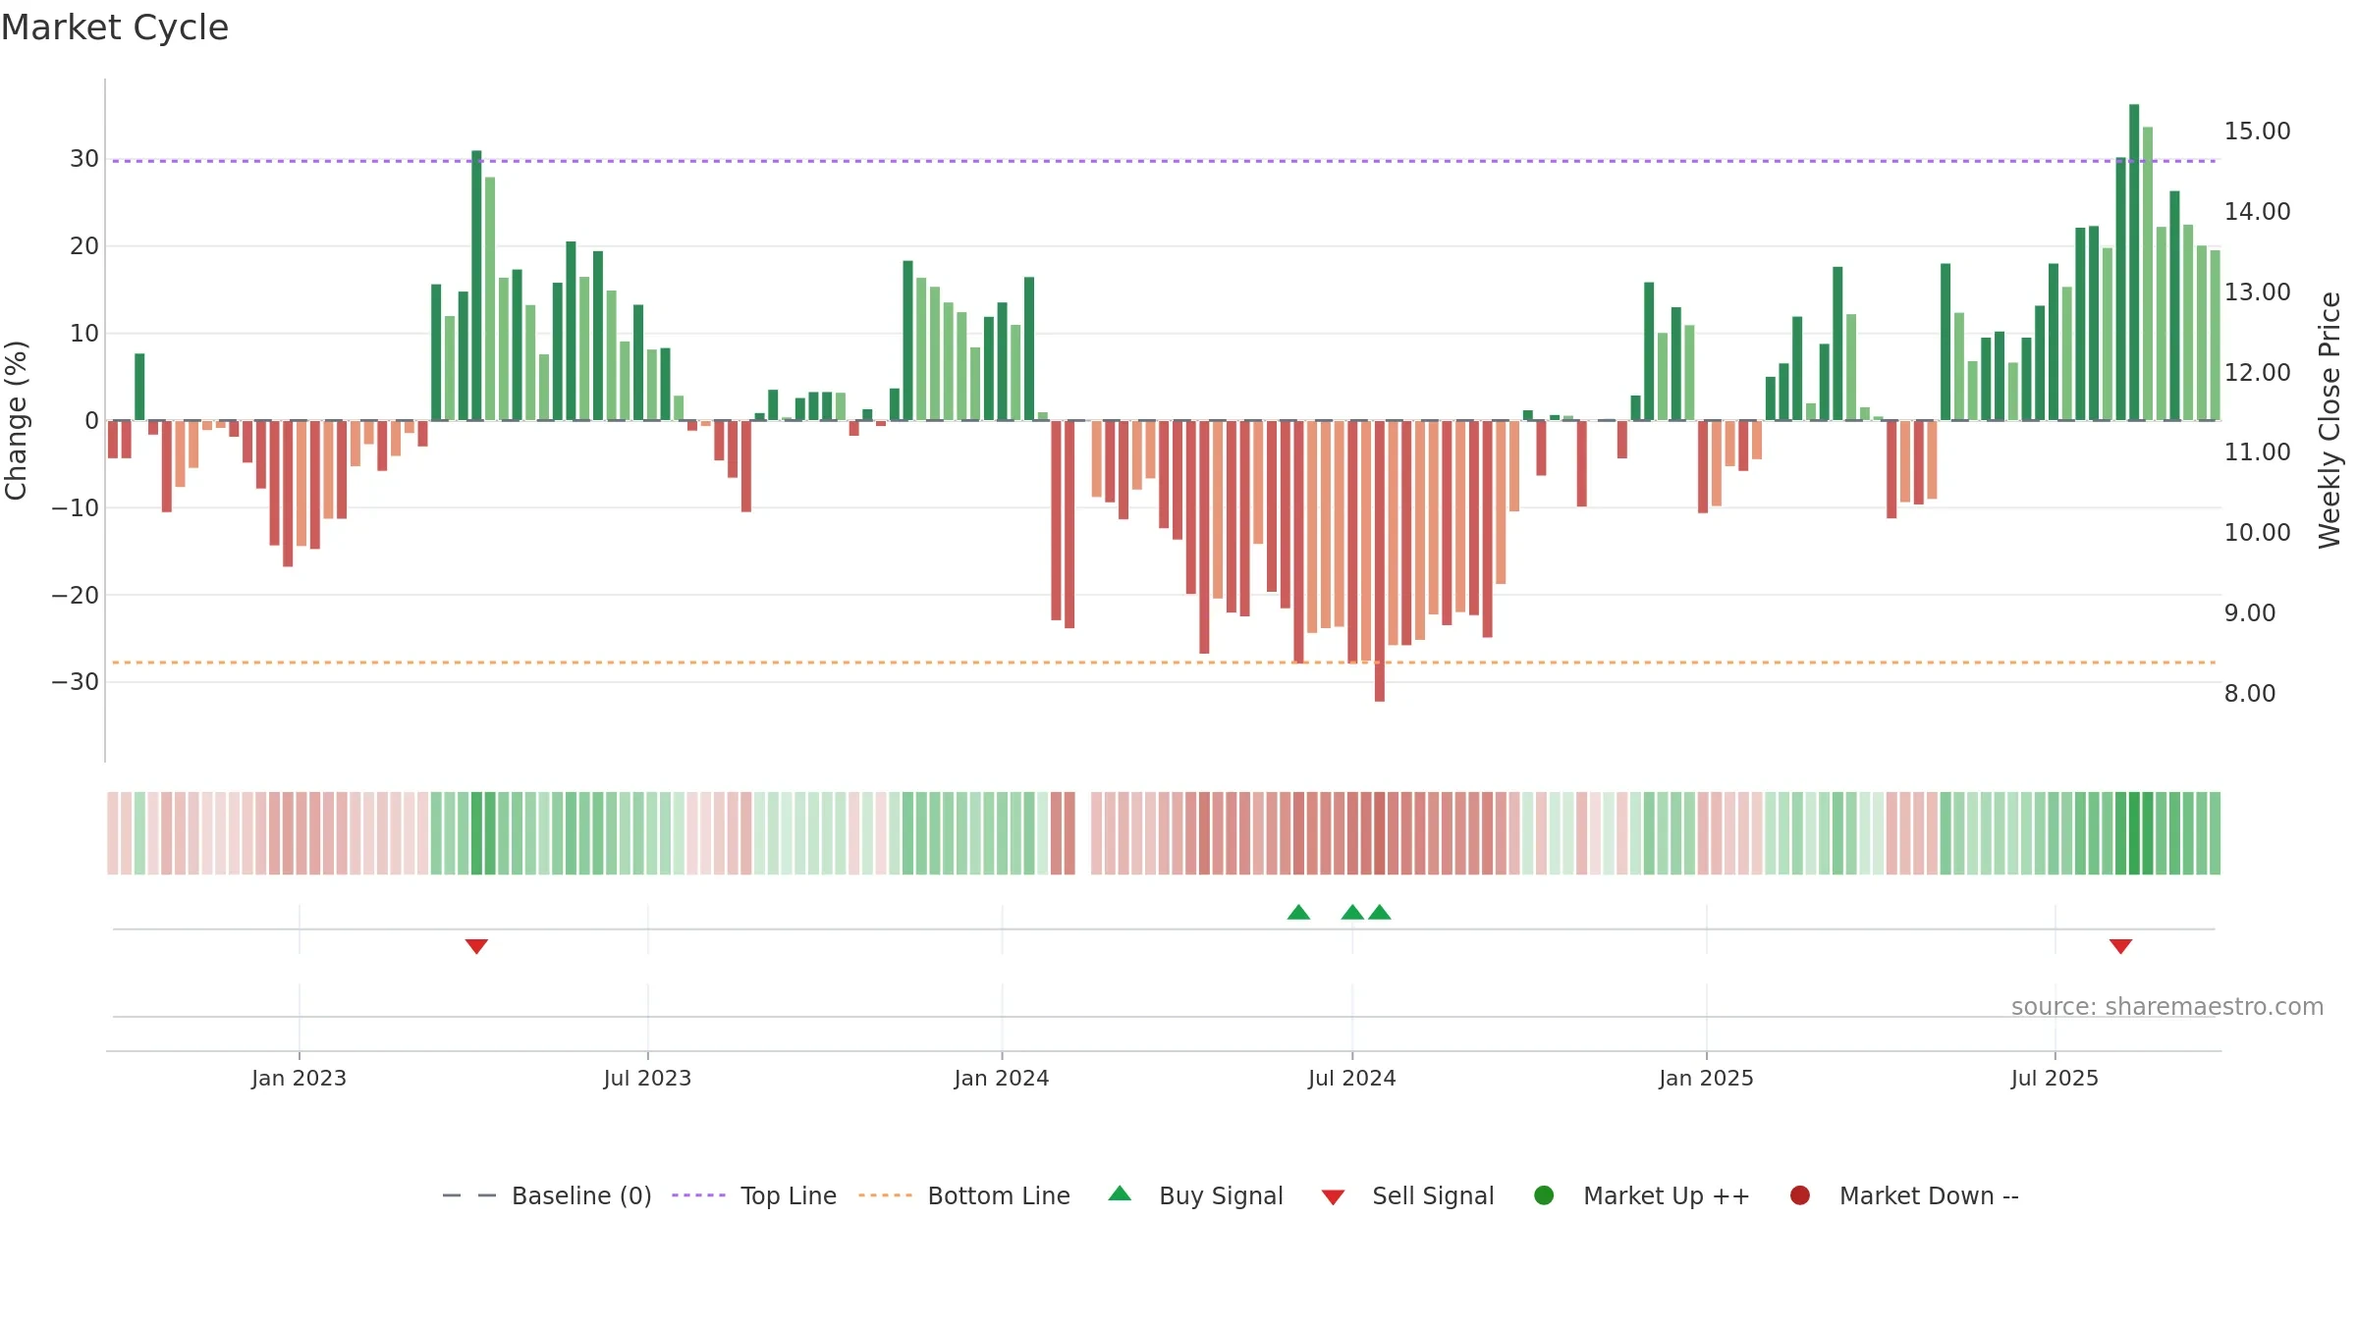Image resolution: width=2357 pixels, height=1325 pixels.
Task: Click the Market Cycle chart title
Action: 115,27
